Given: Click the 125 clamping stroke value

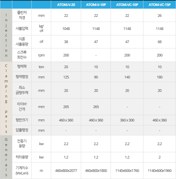Looking at the screenshot, I should (x=66, y=77).
